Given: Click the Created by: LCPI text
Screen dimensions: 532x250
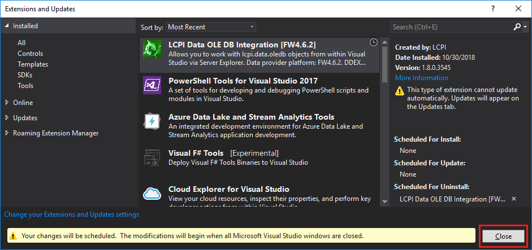Looking at the screenshot, I should click(x=420, y=47).
